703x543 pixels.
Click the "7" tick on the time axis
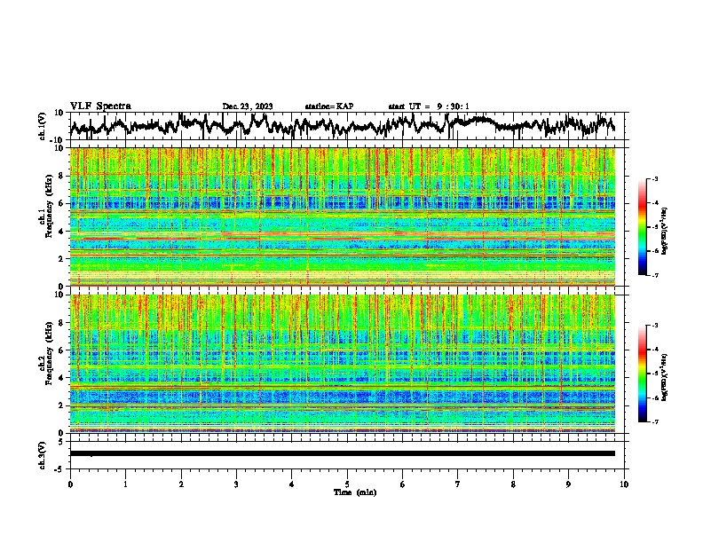click(458, 484)
